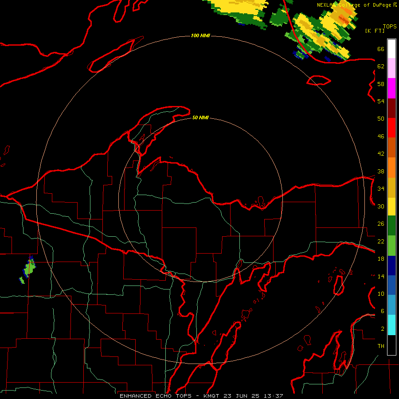Select the 'TOPS' legend title
Image resolution: width=399 pixels, height=399 pixels.
pyautogui.click(x=390, y=27)
